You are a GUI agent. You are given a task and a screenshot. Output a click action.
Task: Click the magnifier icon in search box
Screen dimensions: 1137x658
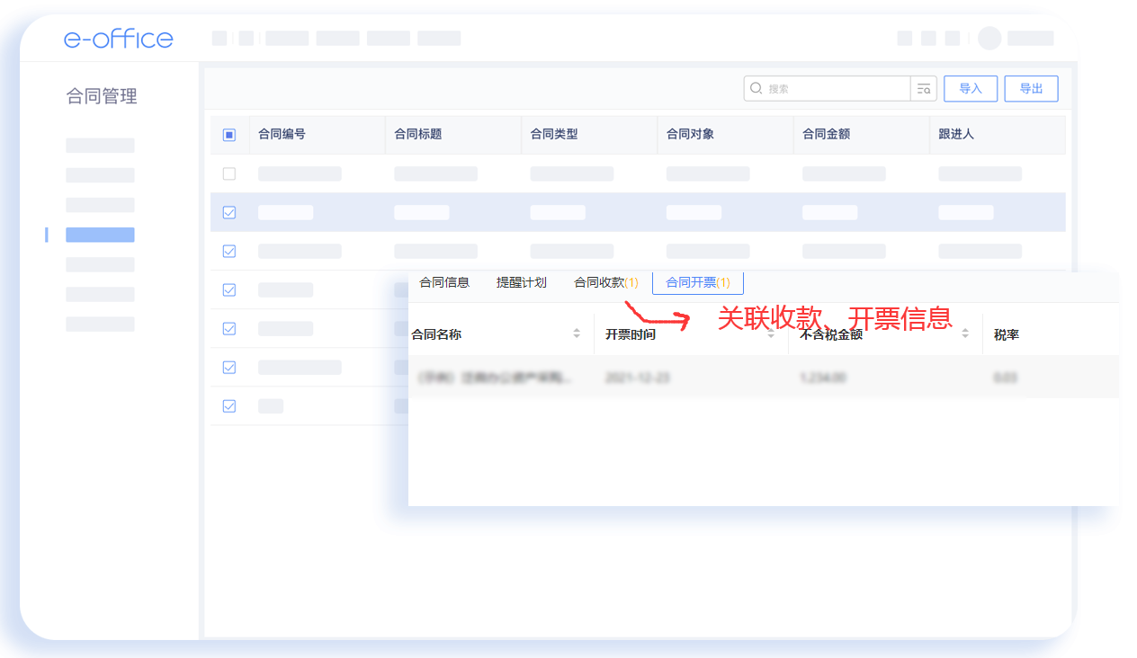tap(757, 88)
